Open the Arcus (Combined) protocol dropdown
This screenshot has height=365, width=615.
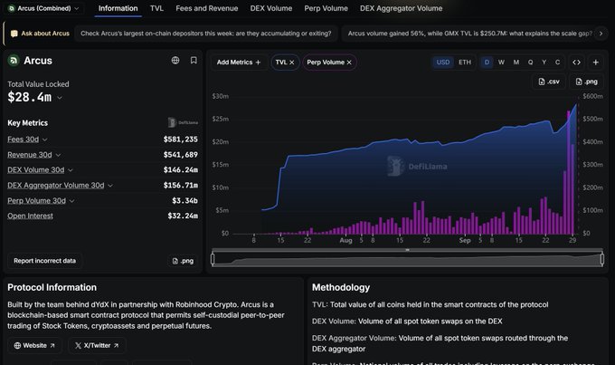(44, 8)
